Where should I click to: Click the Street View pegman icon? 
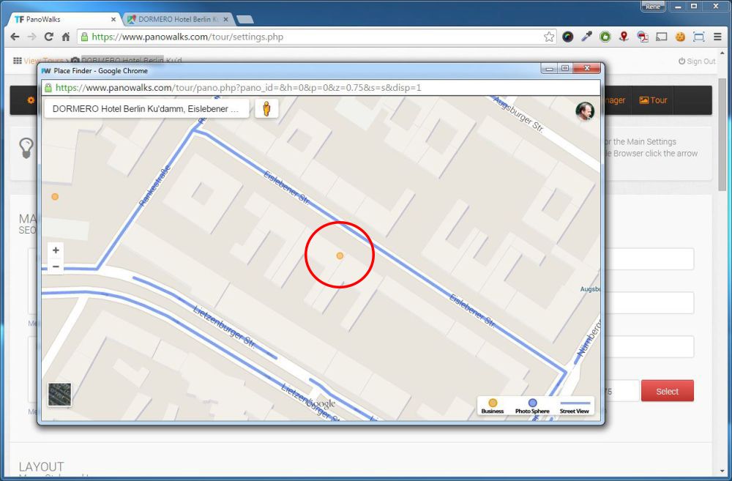point(266,108)
